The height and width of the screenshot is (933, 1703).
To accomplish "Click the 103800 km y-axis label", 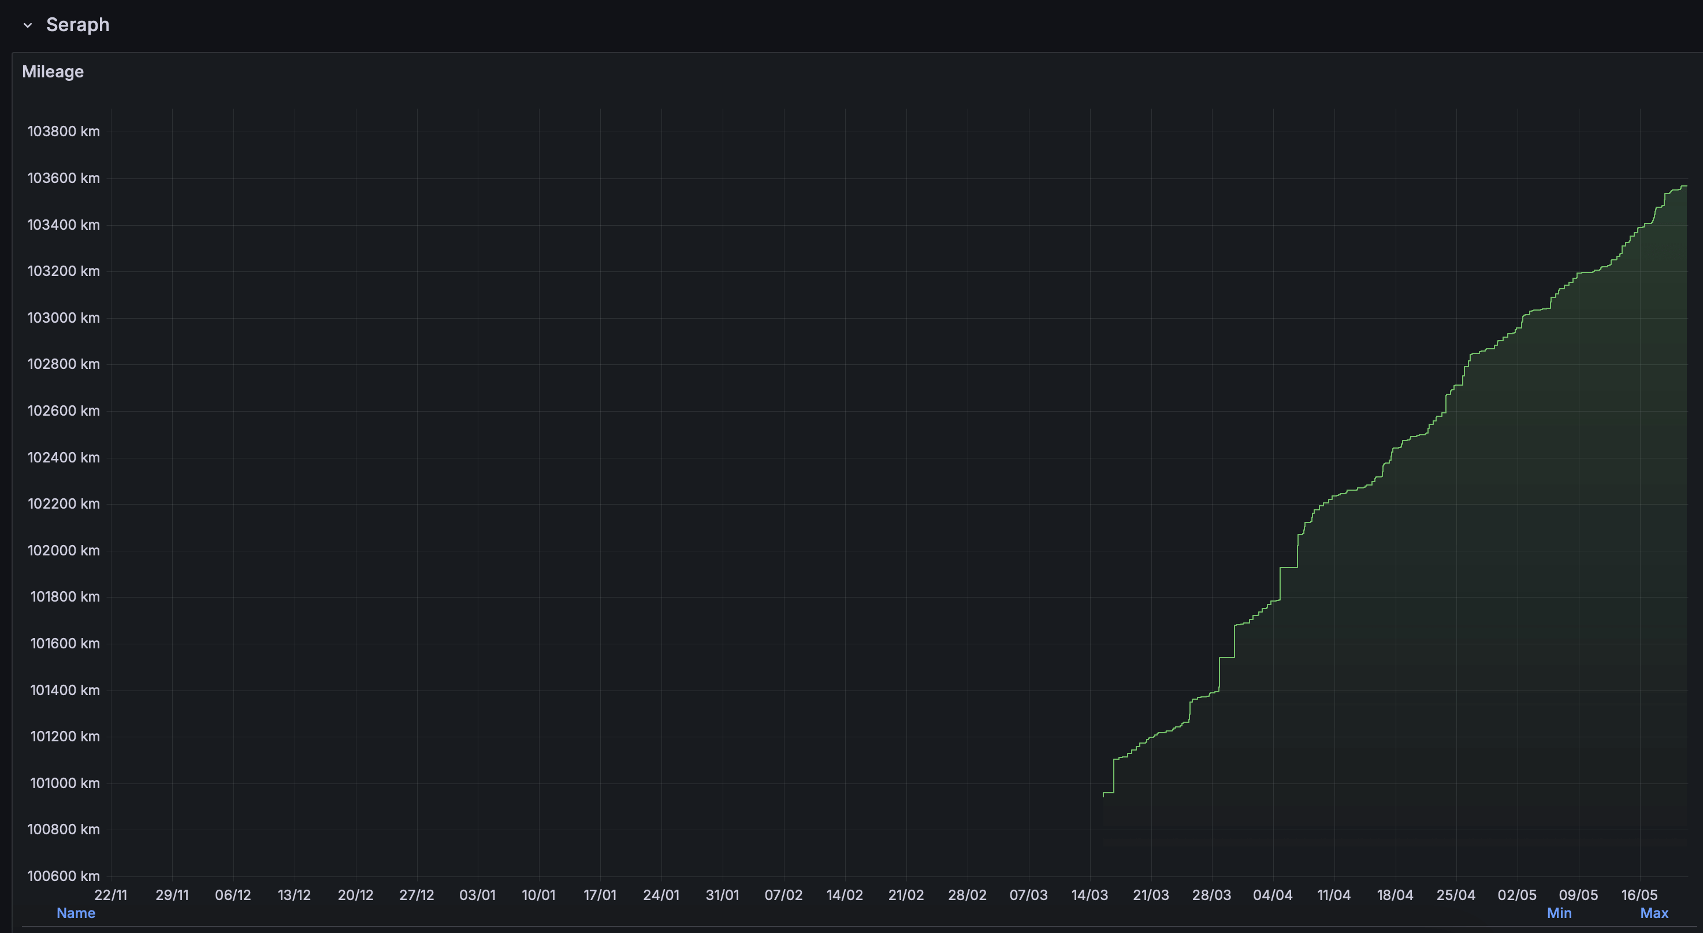I will tap(64, 131).
